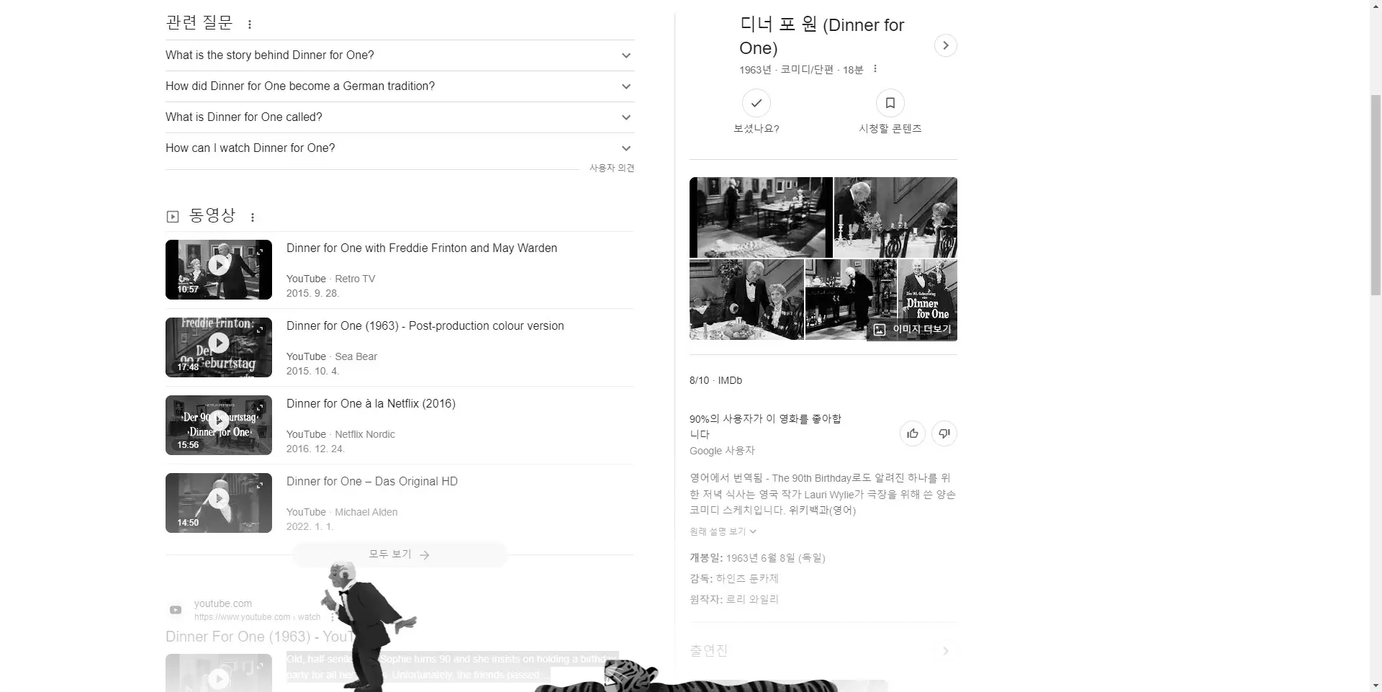Click the Das Original HD video thumbnail
This screenshot has height=692, width=1382.
coord(218,503)
